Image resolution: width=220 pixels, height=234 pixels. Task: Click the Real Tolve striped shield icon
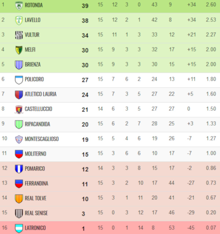pos(19,199)
